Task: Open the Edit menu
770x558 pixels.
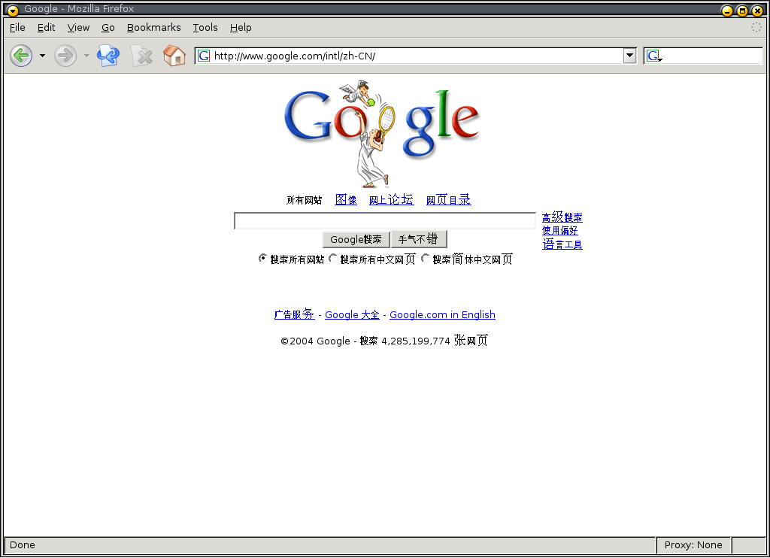Action: point(46,28)
